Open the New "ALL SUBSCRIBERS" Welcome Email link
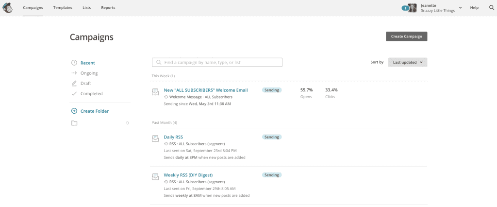497x207 pixels. [x=206, y=90]
